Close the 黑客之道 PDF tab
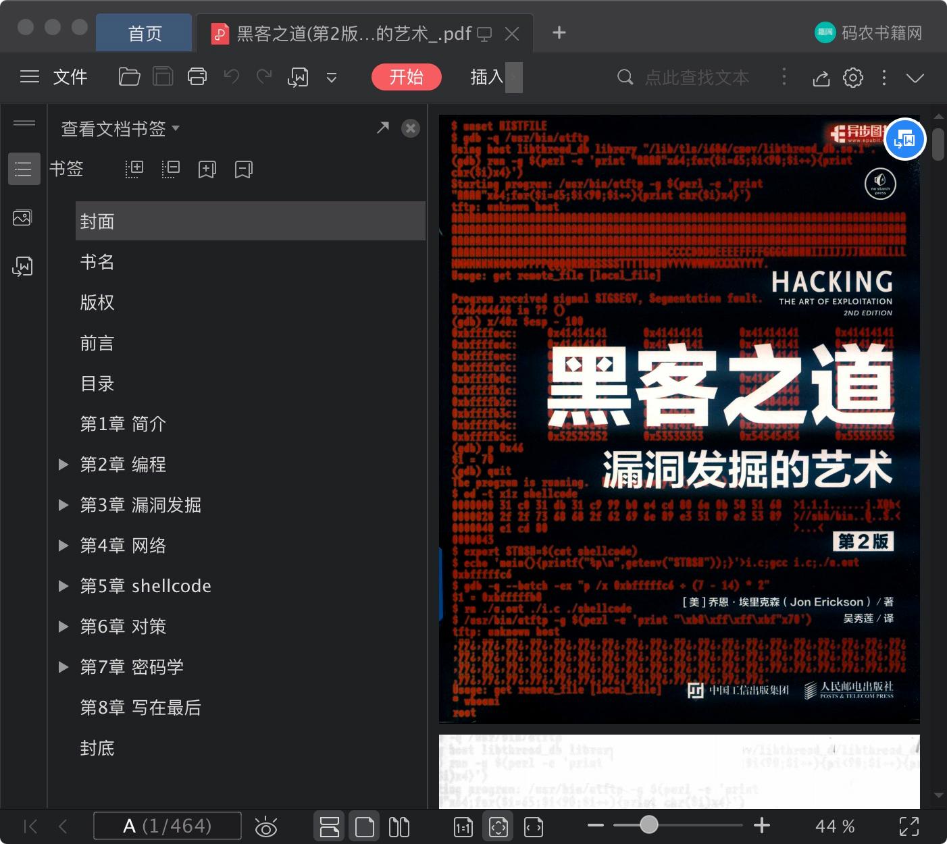 513,34
